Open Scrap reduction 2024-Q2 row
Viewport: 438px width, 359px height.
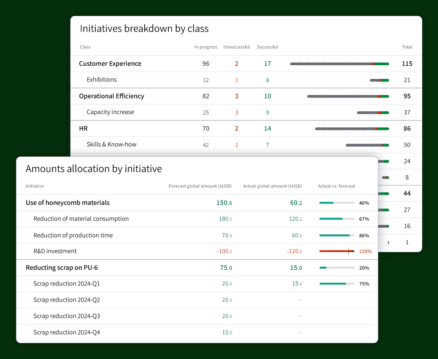click(x=197, y=300)
